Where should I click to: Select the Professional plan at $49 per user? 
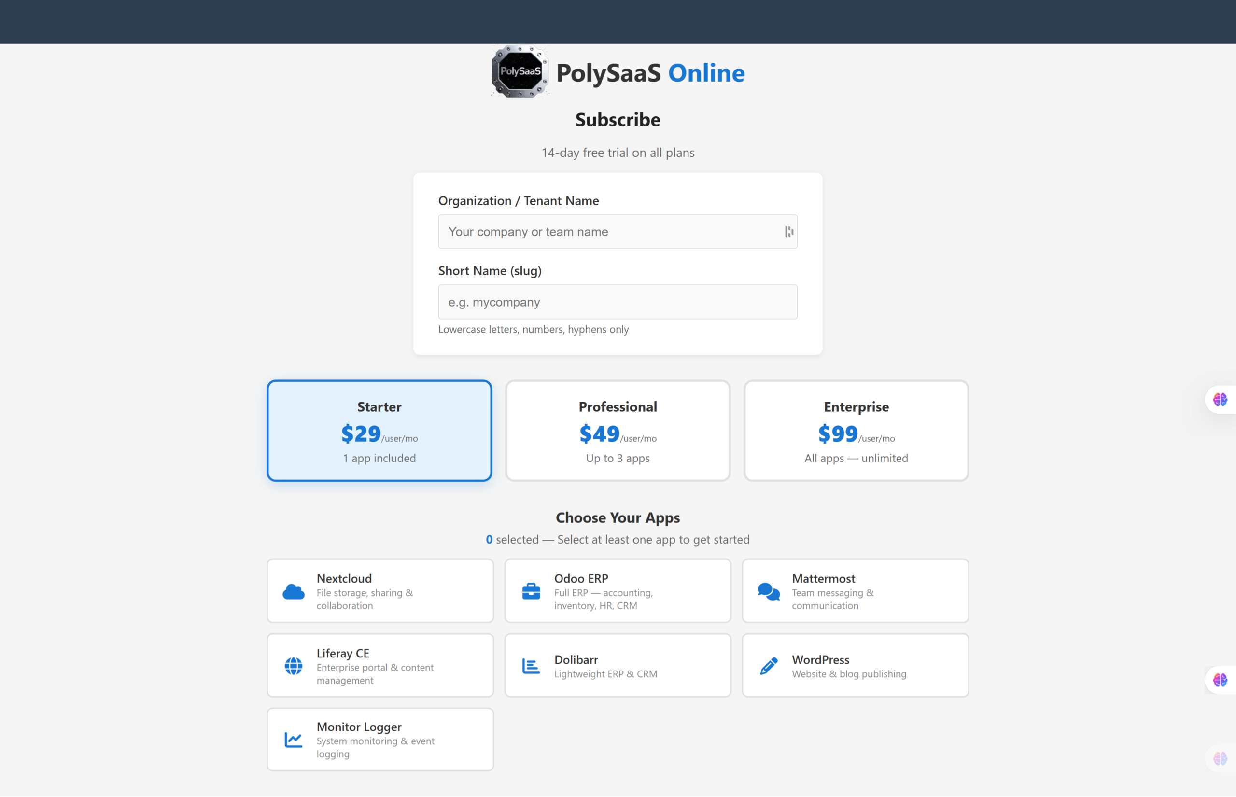pos(618,431)
